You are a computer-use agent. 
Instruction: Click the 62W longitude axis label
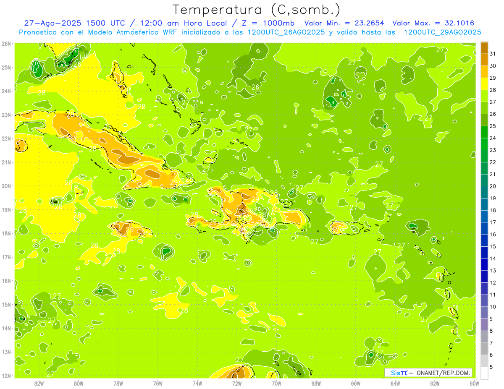(x=435, y=383)
